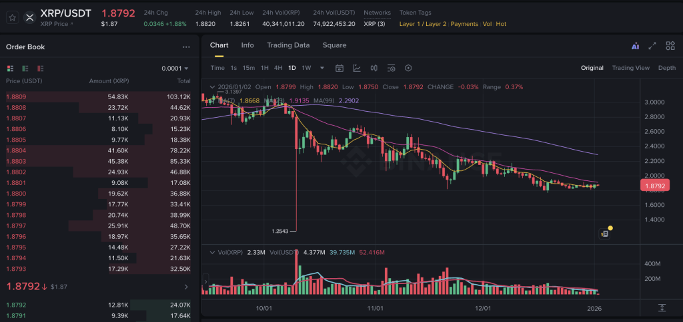Open chart settings circle icon

408,68
